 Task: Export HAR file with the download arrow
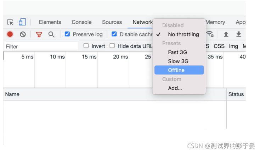(239, 34)
